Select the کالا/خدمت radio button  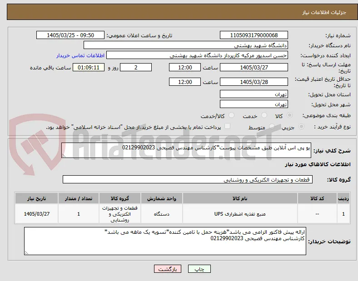(x=232, y=115)
